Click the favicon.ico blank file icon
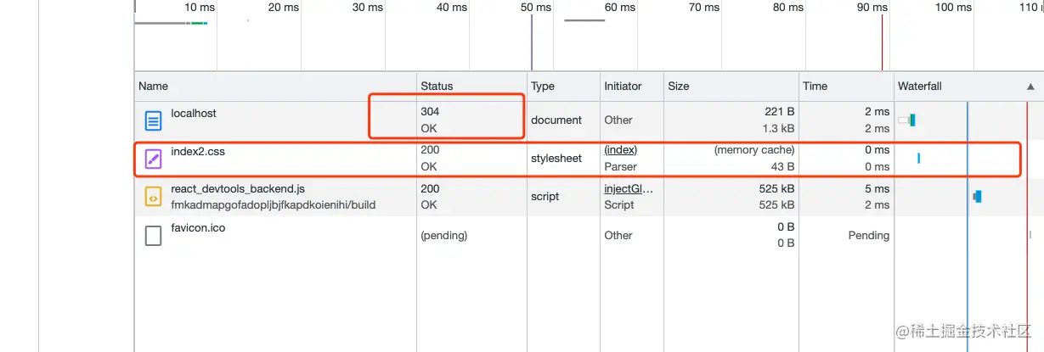 point(153,235)
